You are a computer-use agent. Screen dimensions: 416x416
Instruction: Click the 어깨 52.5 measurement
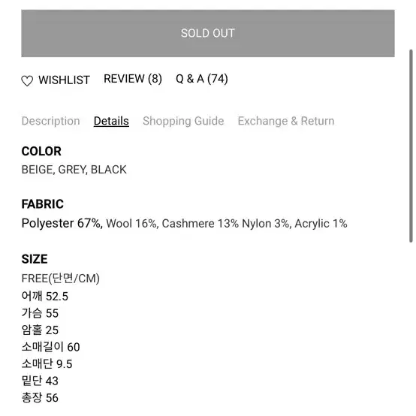[45, 296]
